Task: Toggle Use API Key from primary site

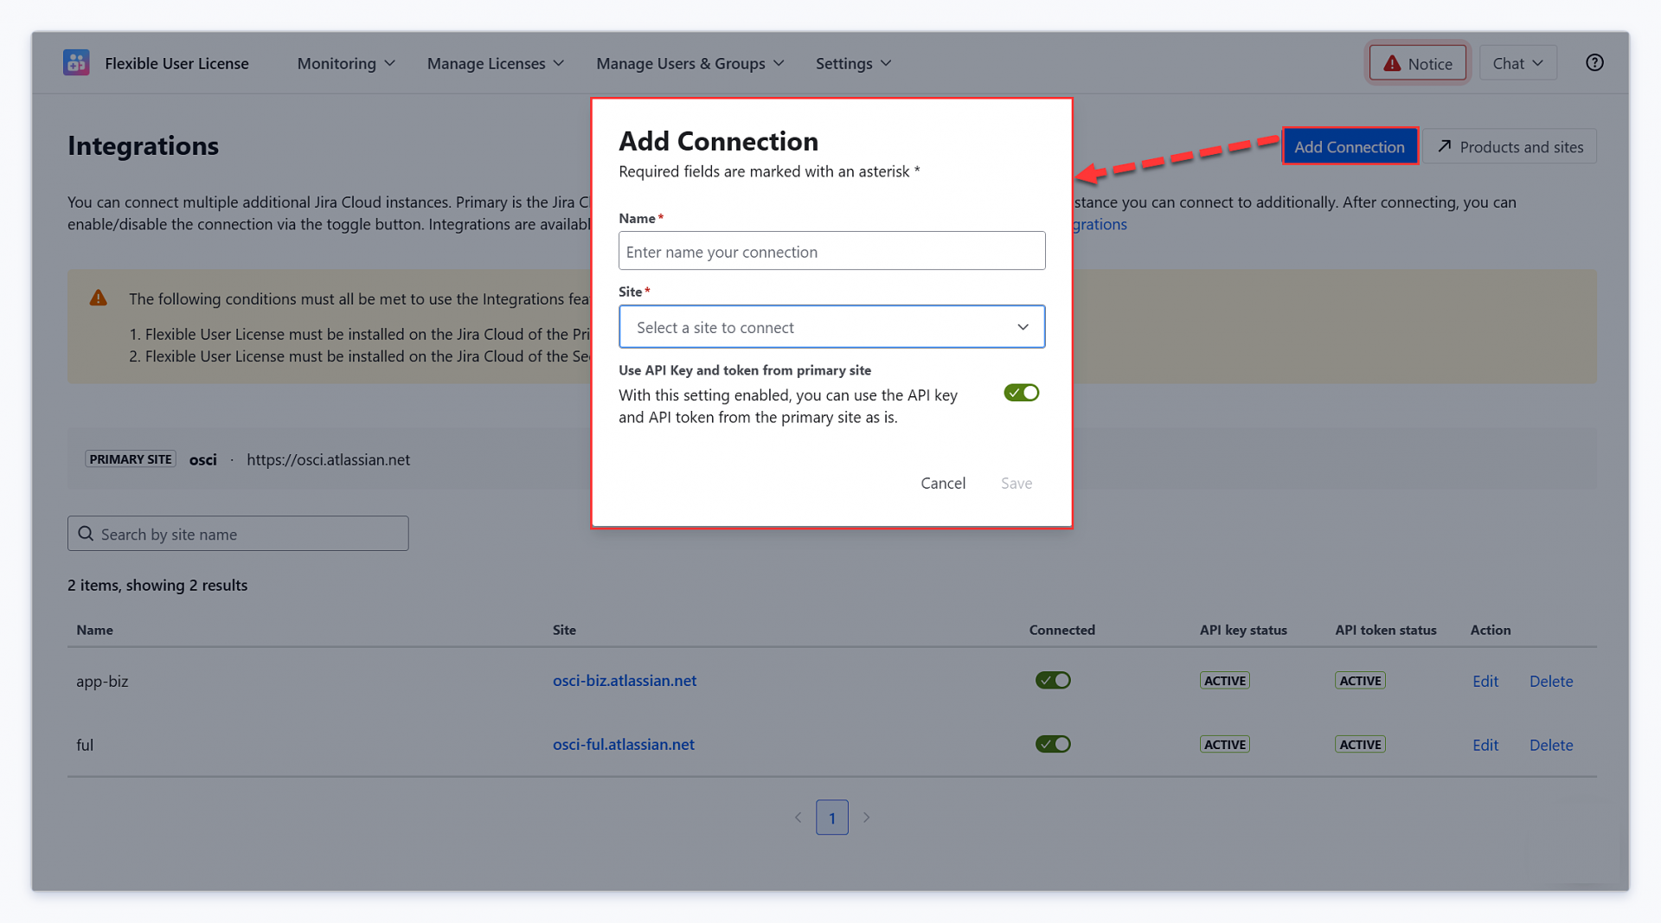Action: 1021,393
